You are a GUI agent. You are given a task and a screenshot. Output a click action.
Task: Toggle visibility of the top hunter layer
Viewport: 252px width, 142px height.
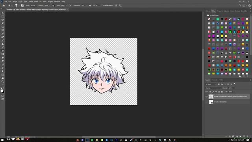(206, 97)
